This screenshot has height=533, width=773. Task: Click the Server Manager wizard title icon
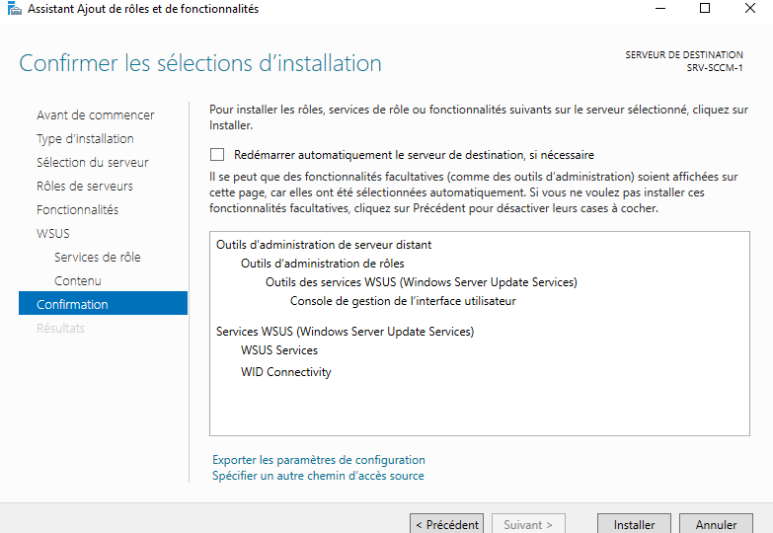tap(12, 9)
